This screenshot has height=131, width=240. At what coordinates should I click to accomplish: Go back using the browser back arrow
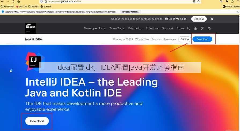(2, 1)
